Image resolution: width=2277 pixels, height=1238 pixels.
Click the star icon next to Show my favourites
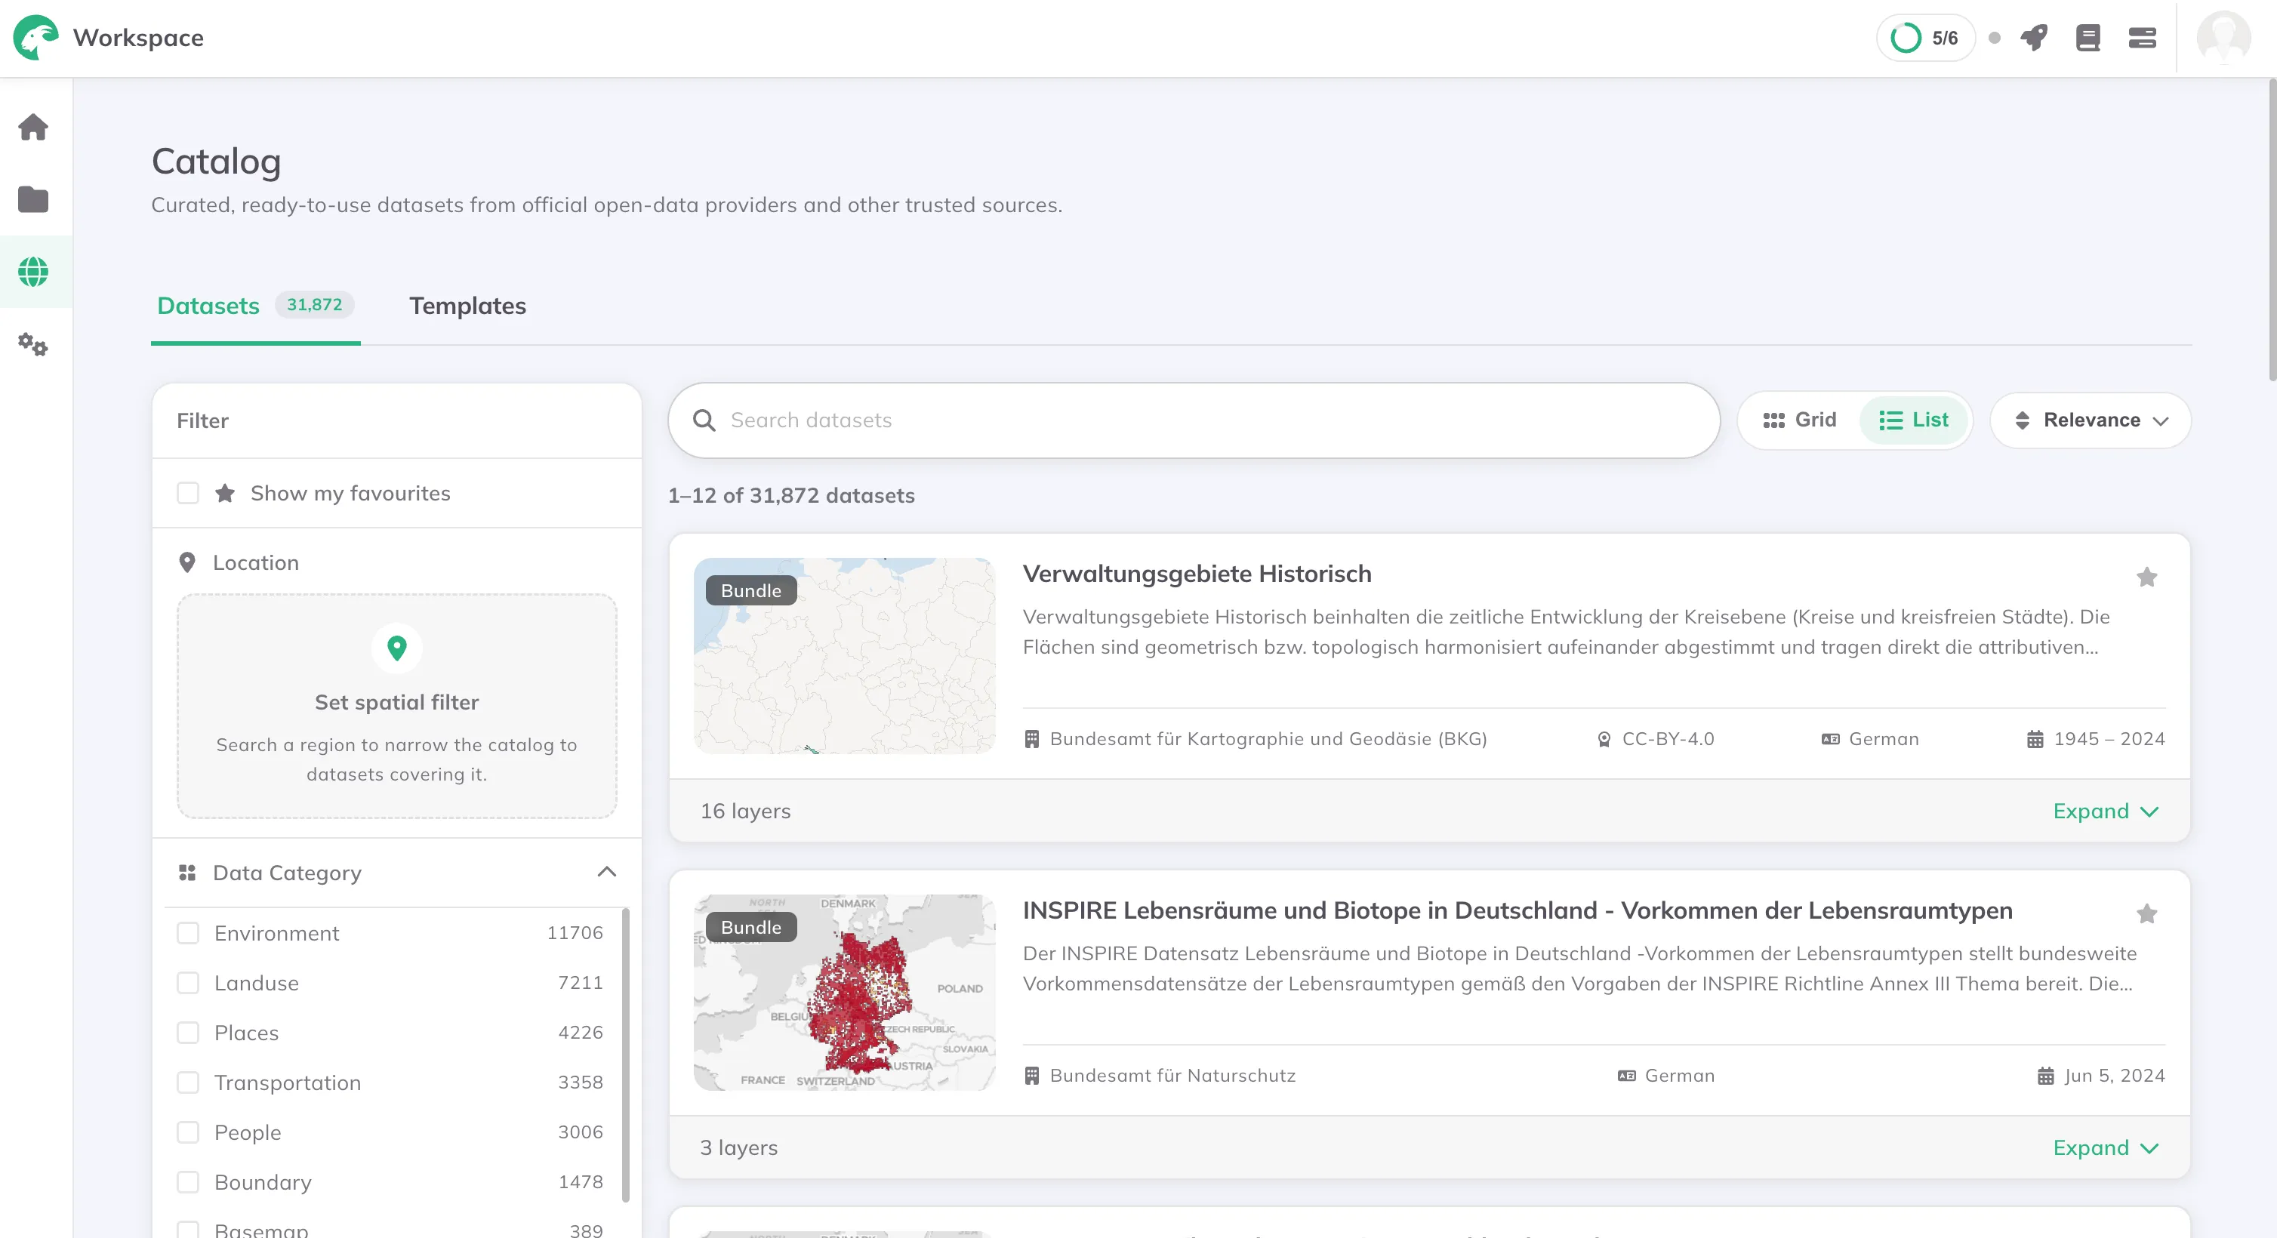[x=226, y=493]
